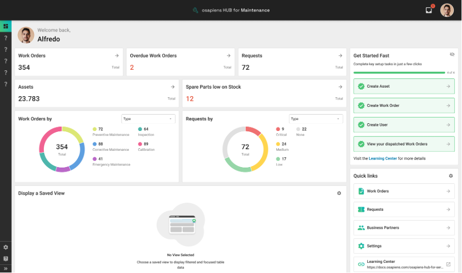Click Quick links settings gear icon

click(450, 176)
